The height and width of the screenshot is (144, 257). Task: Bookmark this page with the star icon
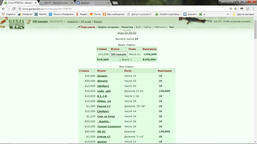(x=235, y=9)
